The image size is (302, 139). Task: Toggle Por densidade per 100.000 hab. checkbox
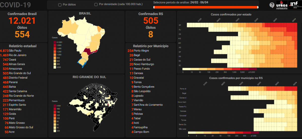(96, 5)
